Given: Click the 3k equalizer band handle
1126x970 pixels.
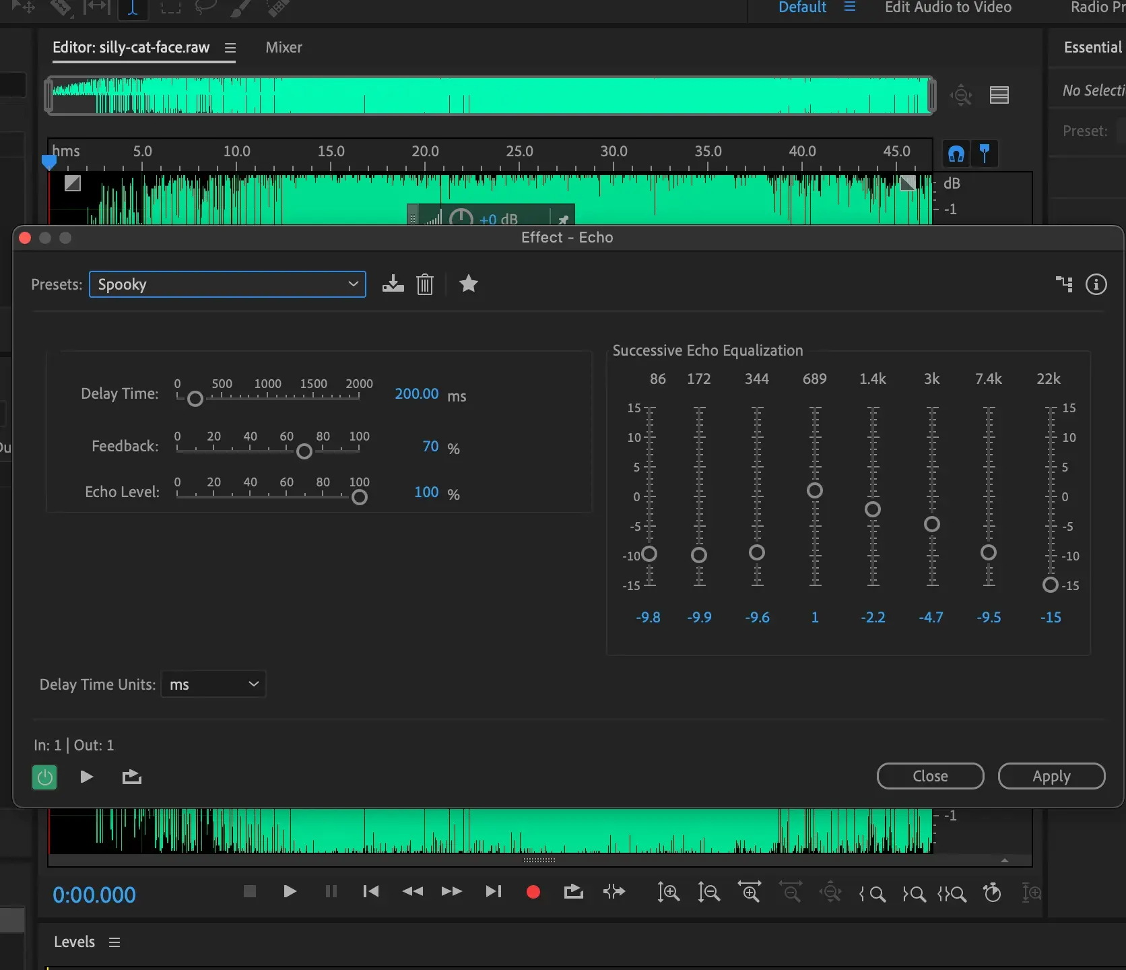Looking at the screenshot, I should (x=932, y=524).
